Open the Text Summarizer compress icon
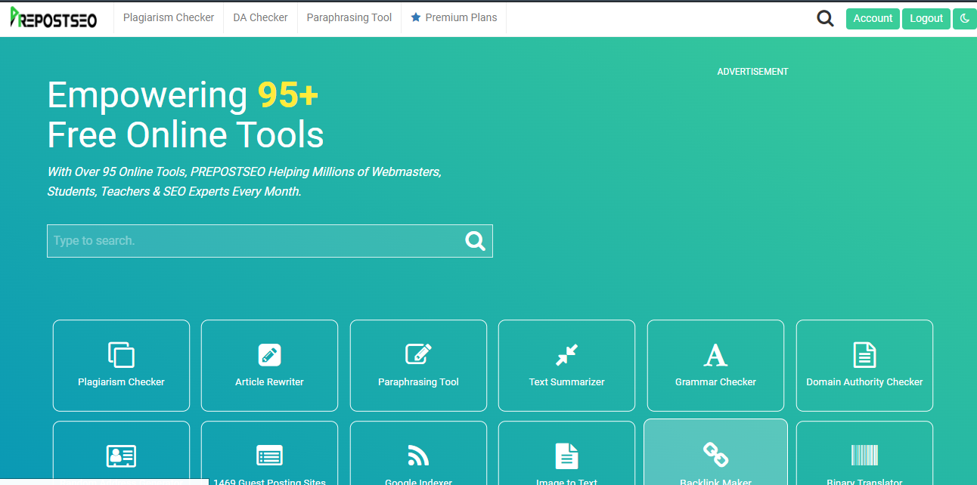The height and width of the screenshot is (485, 977). tap(566, 354)
